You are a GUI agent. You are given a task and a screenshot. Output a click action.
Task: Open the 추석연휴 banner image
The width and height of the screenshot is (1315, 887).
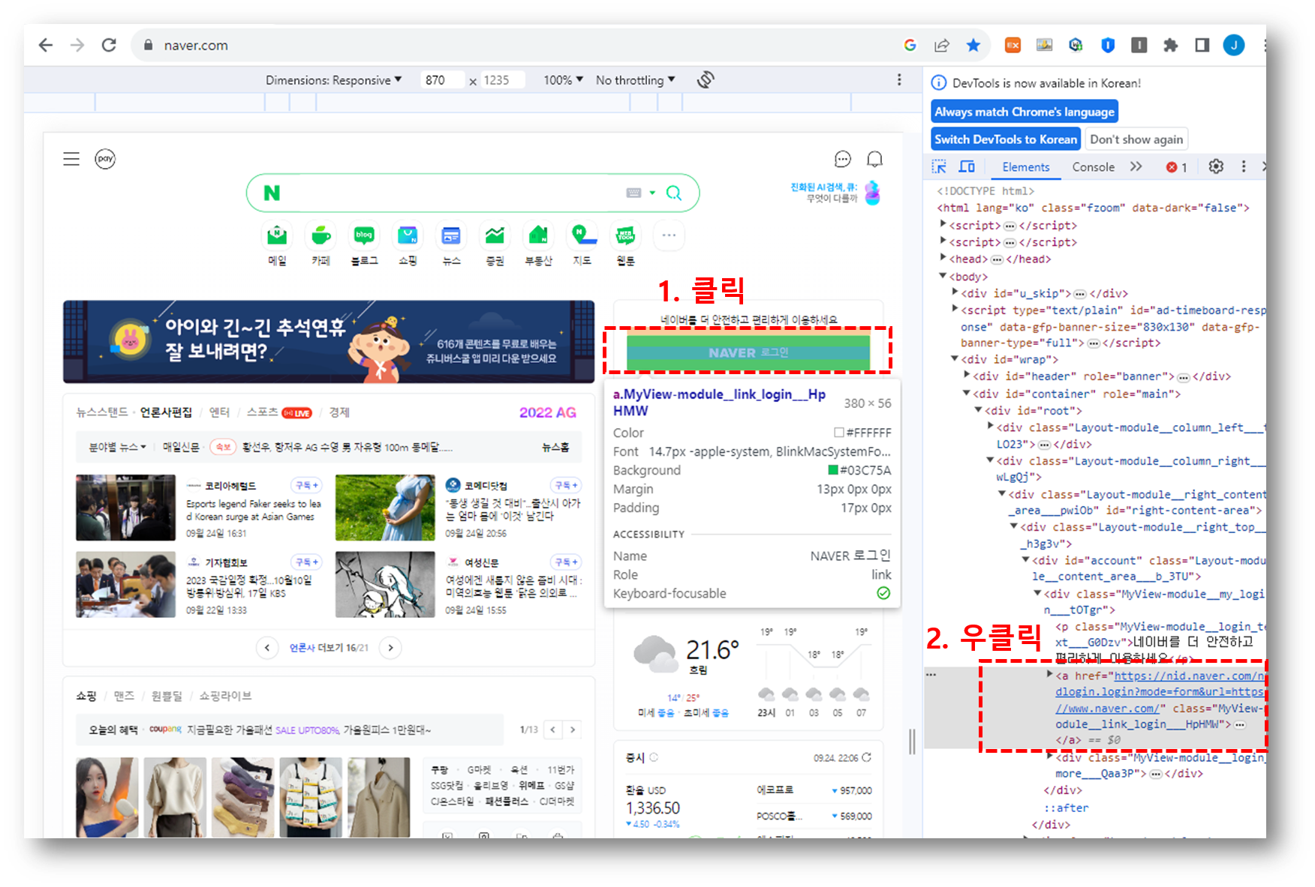tap(329, 342)
